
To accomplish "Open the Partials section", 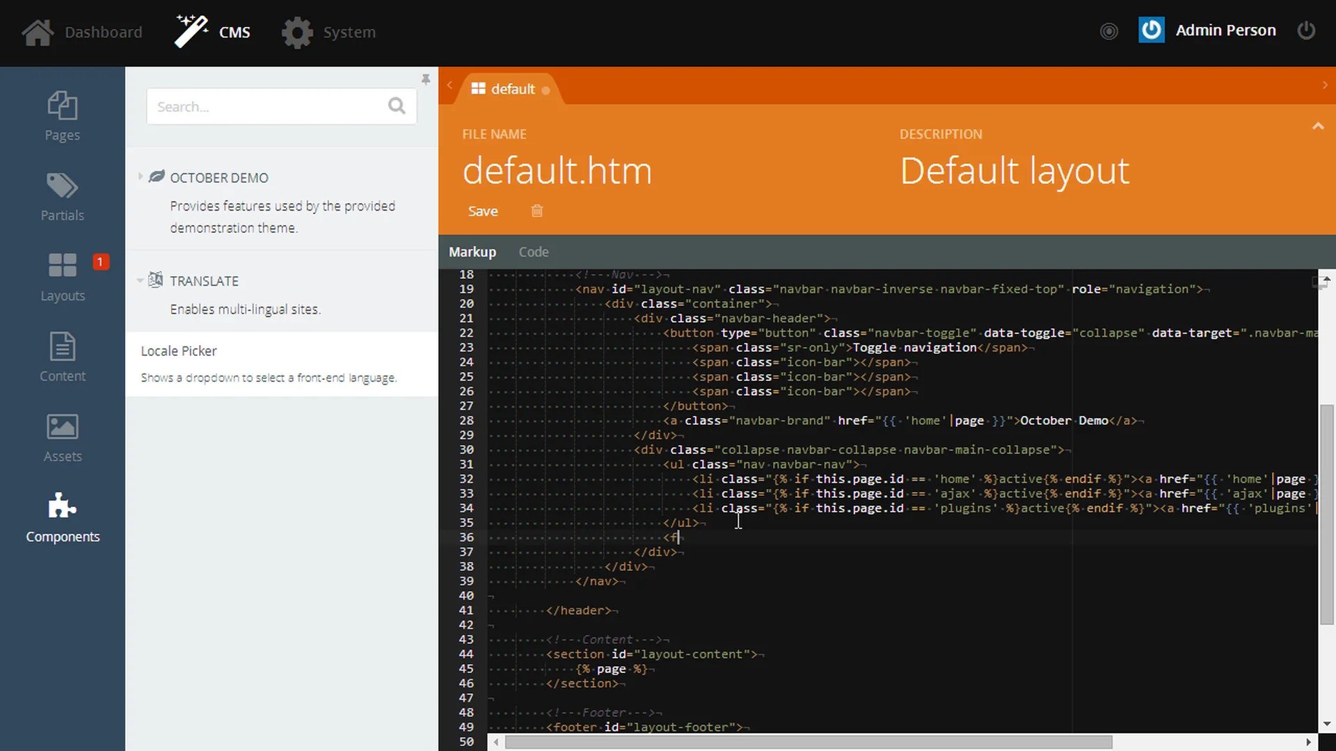I will [62, 197].
